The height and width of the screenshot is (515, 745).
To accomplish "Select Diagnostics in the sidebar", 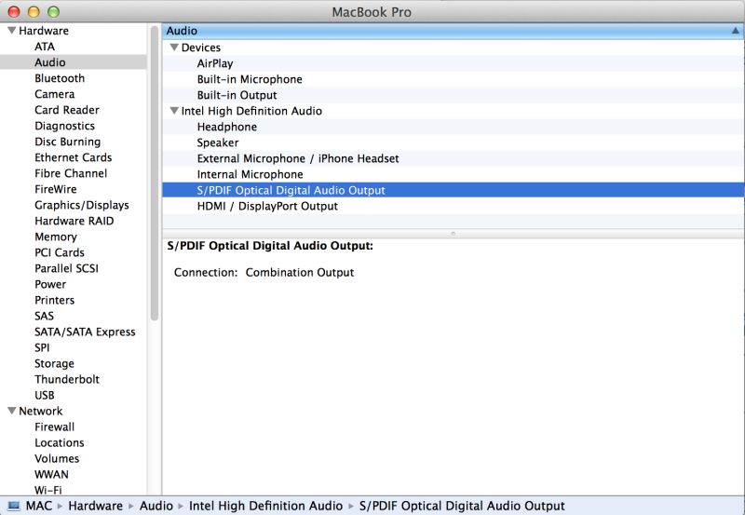I will [64, 126].
